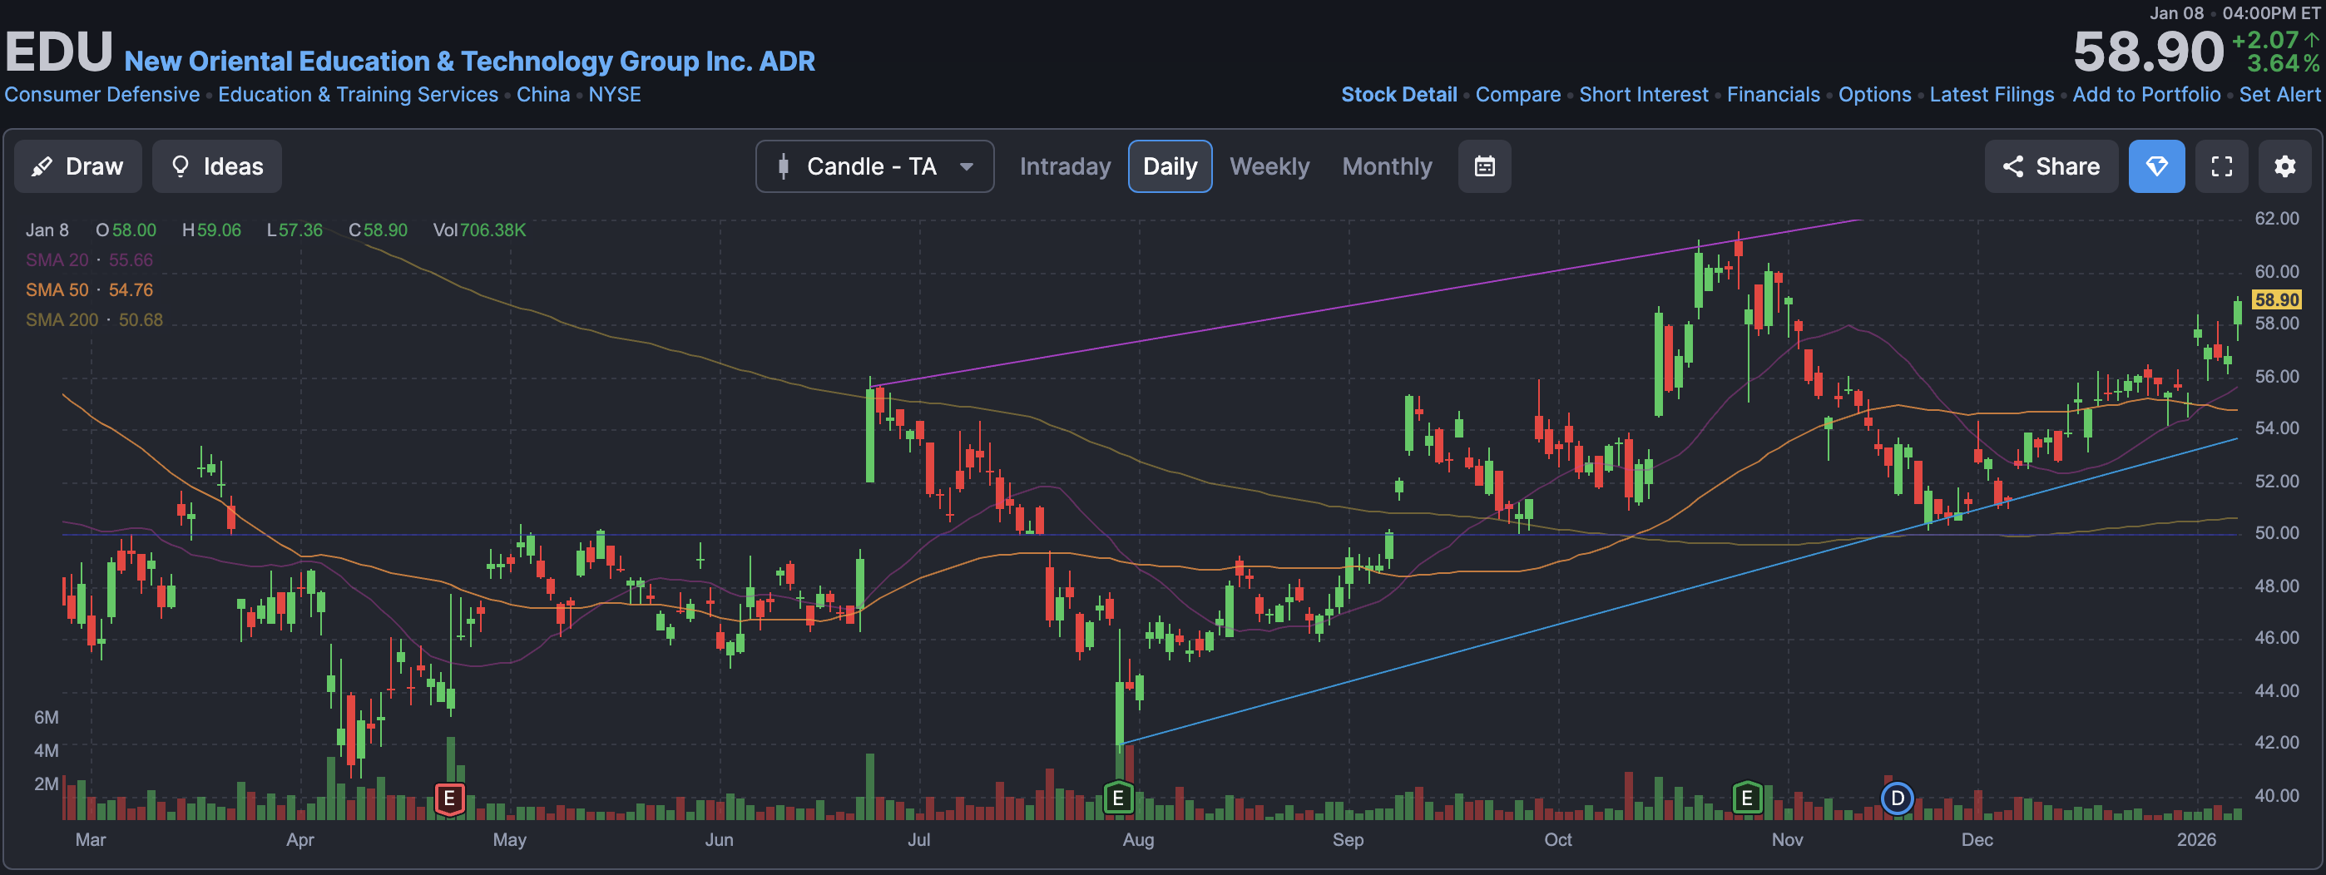Click the blue diamond premium icon
Image resolution: width=2326 pixels, height=875 pixels.
tap(2156, 166)
